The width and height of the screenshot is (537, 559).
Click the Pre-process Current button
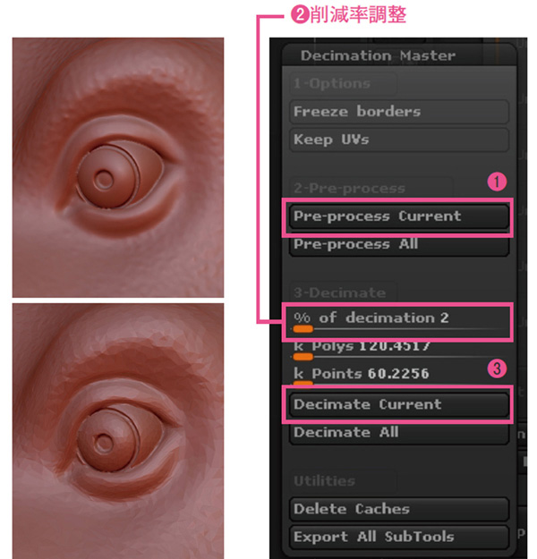[x=399, y=216]
